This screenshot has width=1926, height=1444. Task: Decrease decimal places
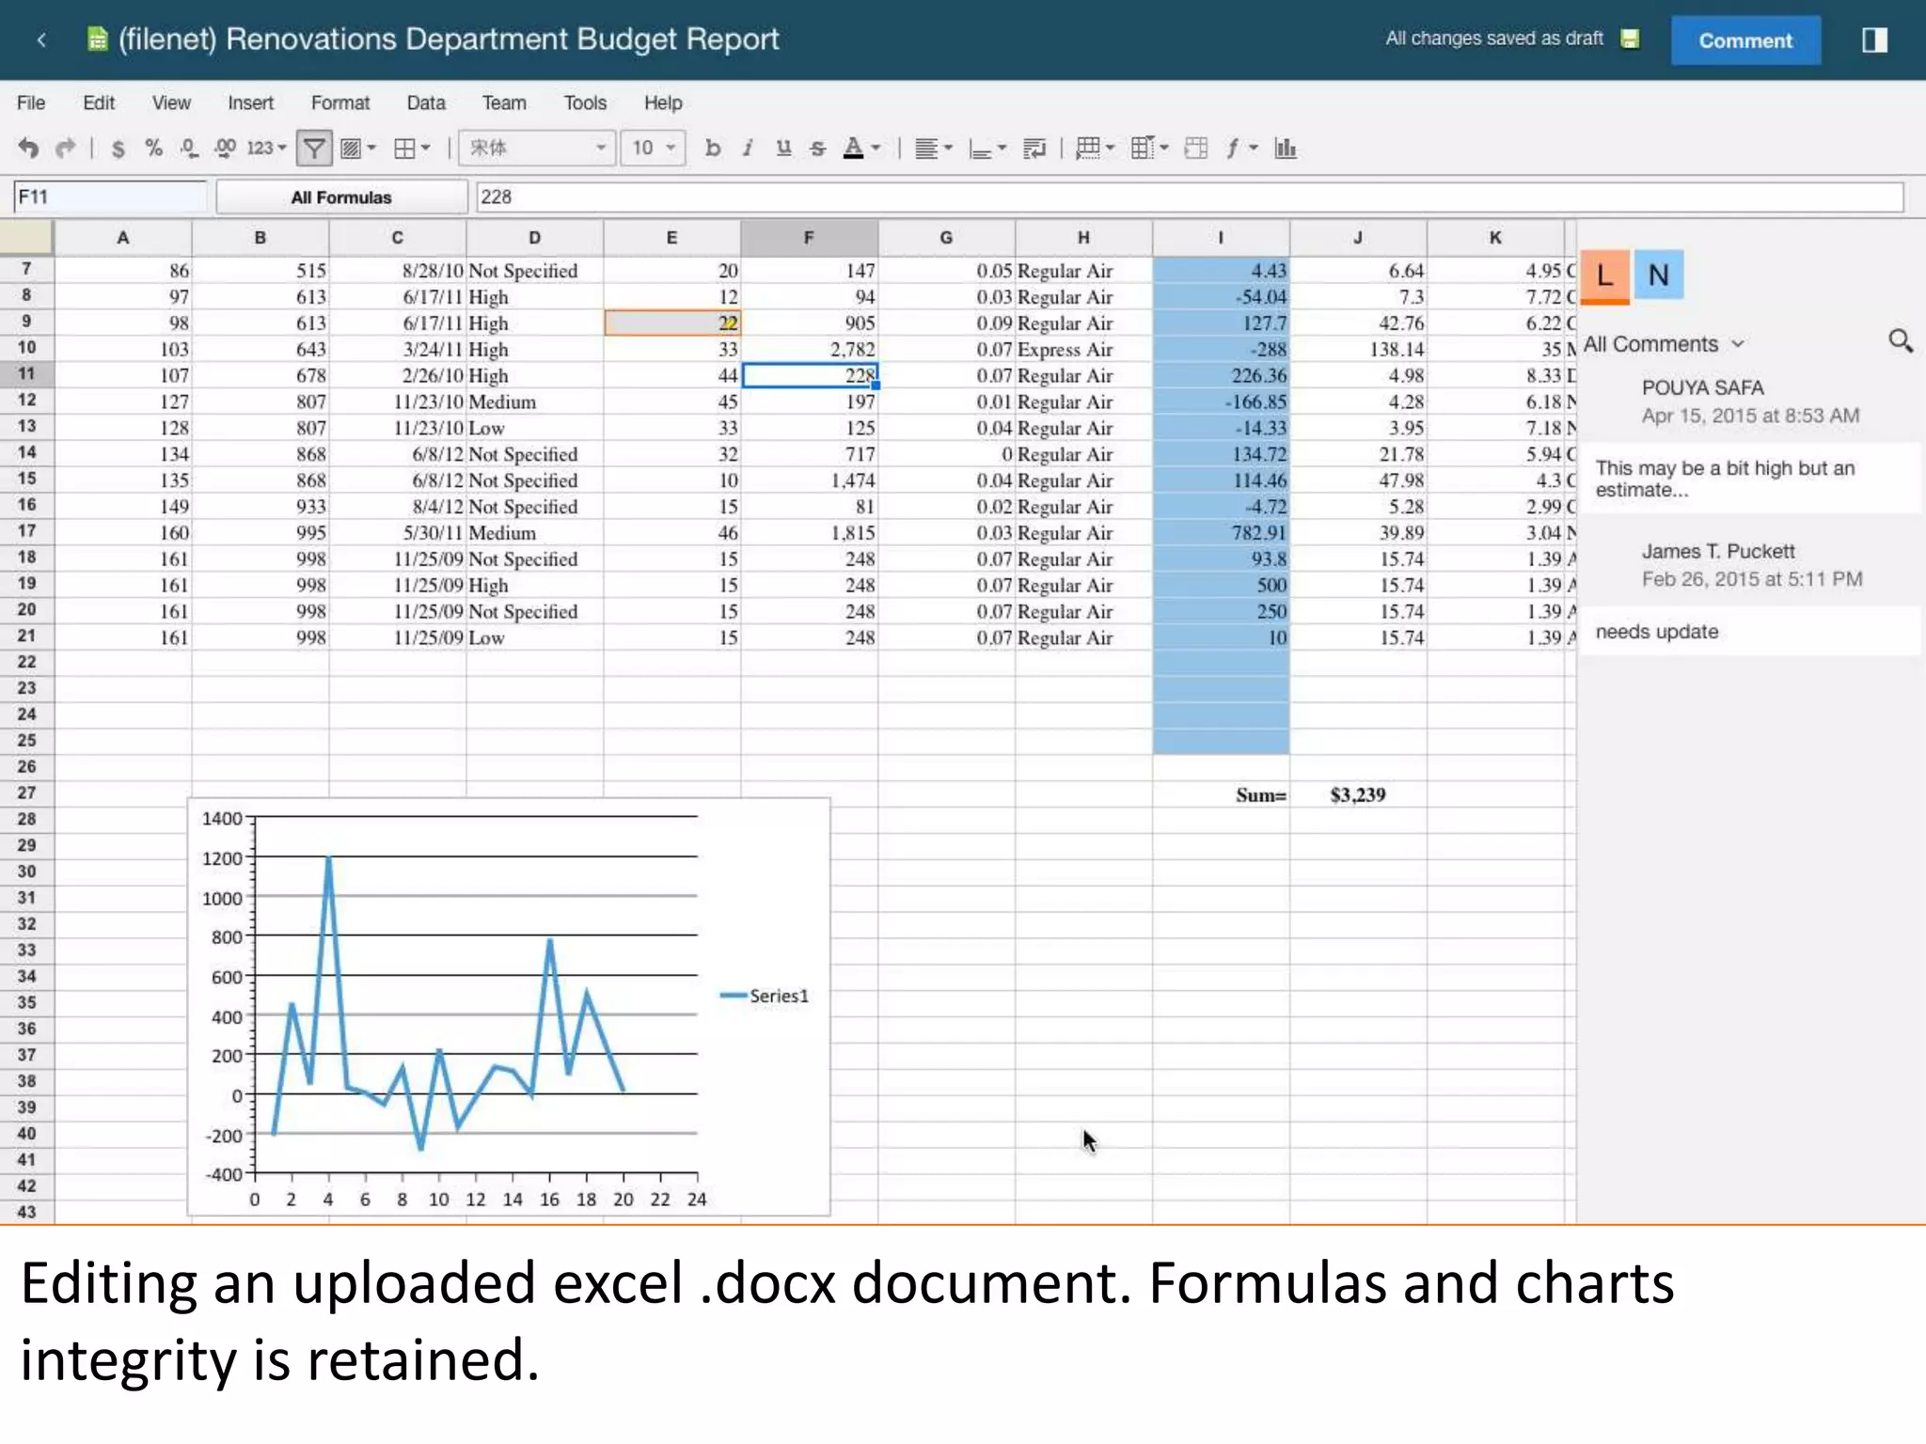[189, 148]
